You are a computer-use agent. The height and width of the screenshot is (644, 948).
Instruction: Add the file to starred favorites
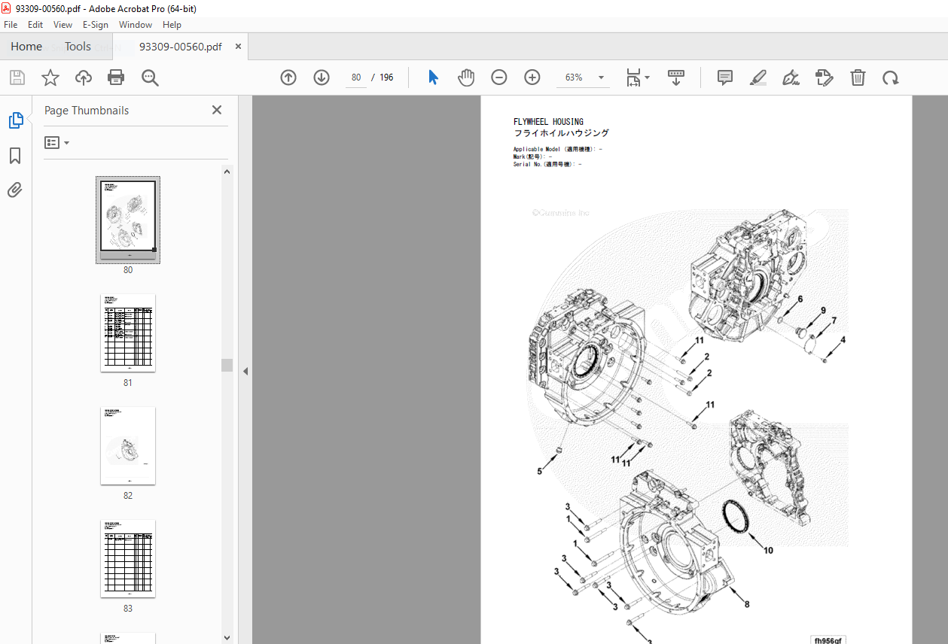(x=50, y=77)
